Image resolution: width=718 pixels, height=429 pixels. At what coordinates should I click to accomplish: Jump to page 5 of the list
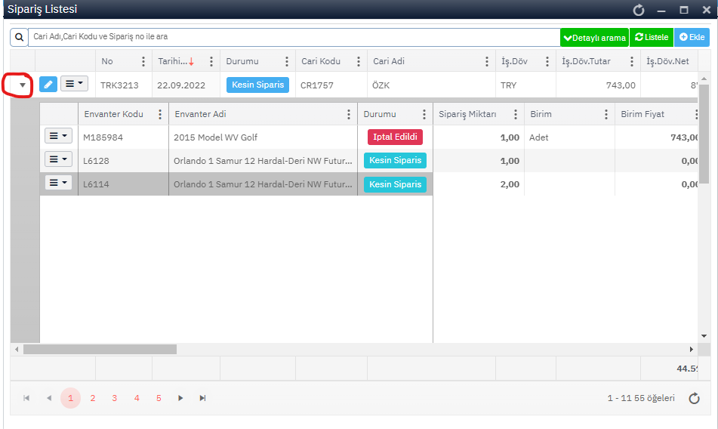coord(159,398)
